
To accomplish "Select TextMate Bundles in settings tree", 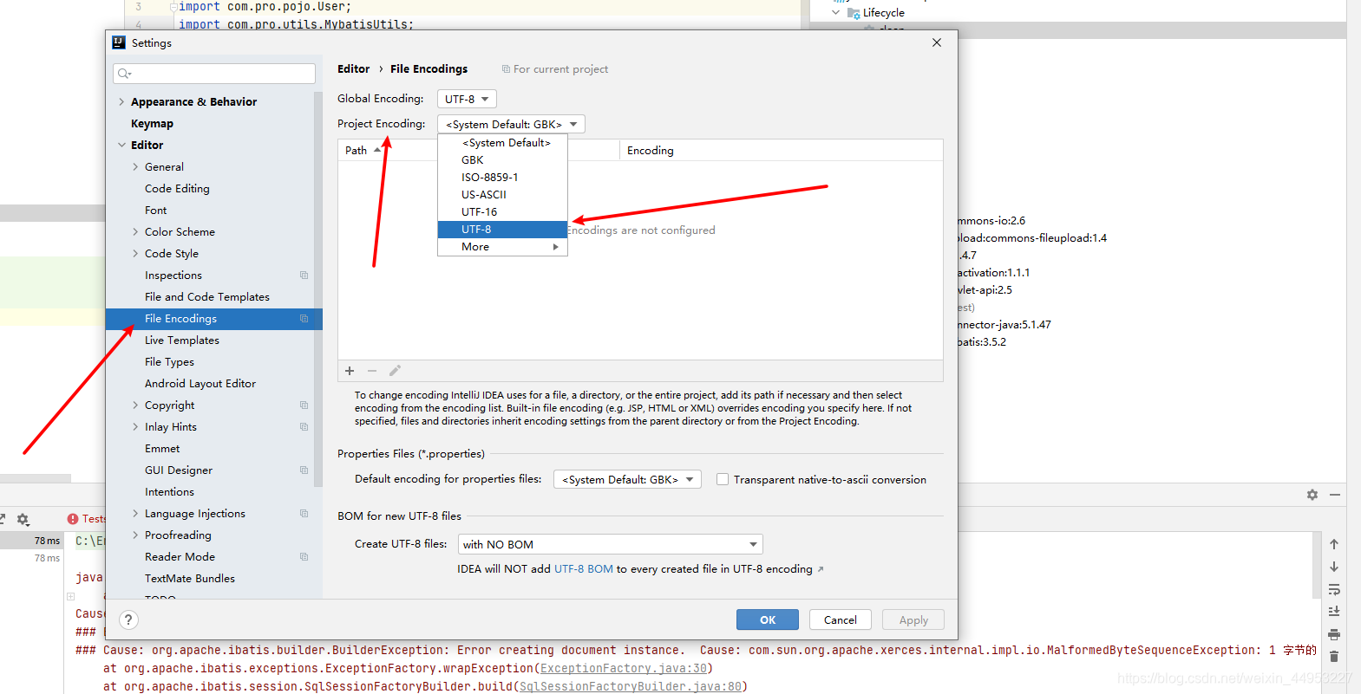I will coord(190,579).
